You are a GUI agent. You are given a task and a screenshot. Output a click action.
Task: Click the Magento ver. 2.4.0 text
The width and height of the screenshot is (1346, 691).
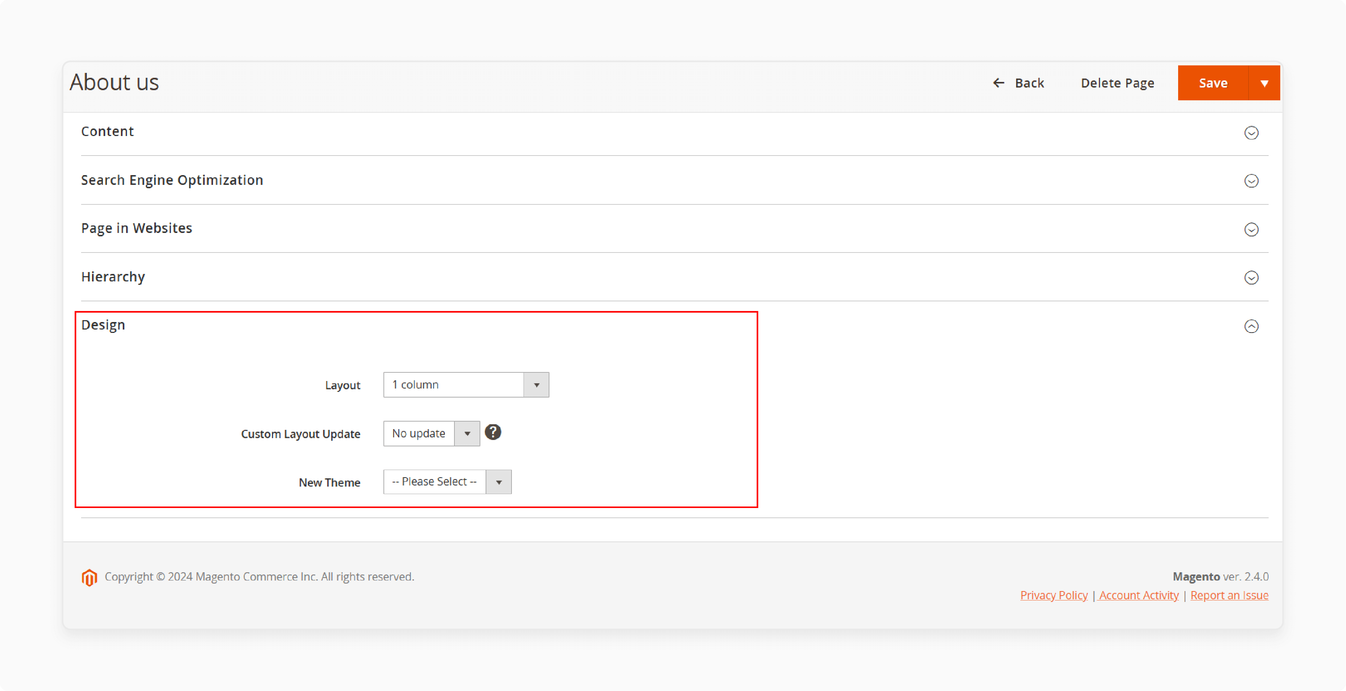click(x=1220, y=576)
